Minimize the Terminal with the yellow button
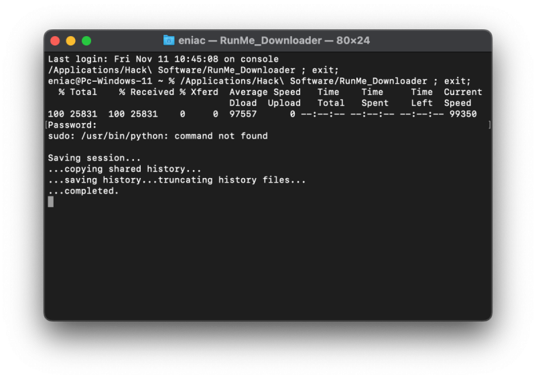Screen dimensions: 536x379 pos(71,41)
